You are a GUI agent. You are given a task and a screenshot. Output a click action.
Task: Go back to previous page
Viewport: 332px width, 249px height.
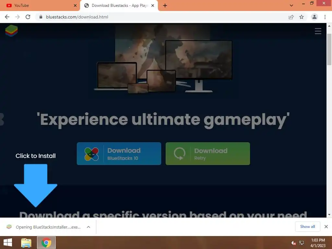(x=7, y=17)
